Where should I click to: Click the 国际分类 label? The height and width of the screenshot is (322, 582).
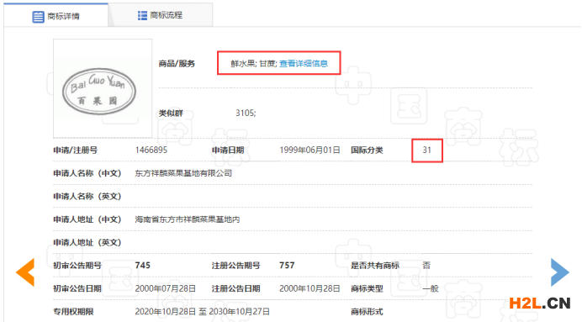coord(367,150)
